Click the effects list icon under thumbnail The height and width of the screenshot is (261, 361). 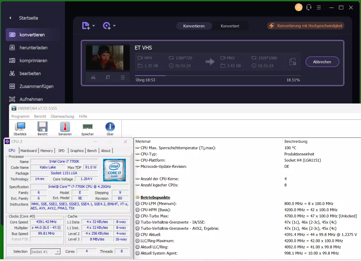click(123, 77)
